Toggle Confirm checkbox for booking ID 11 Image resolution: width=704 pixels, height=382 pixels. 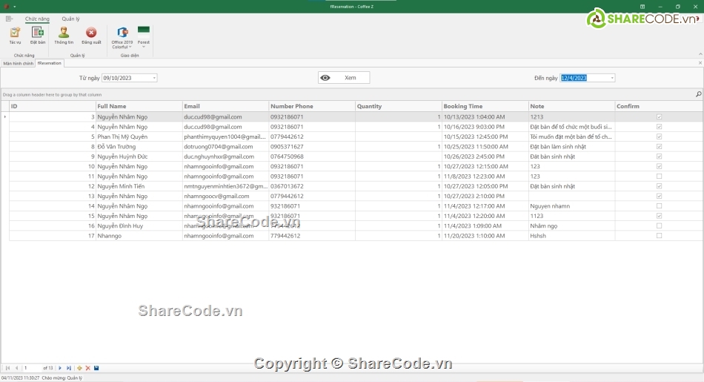click(659, 177)
